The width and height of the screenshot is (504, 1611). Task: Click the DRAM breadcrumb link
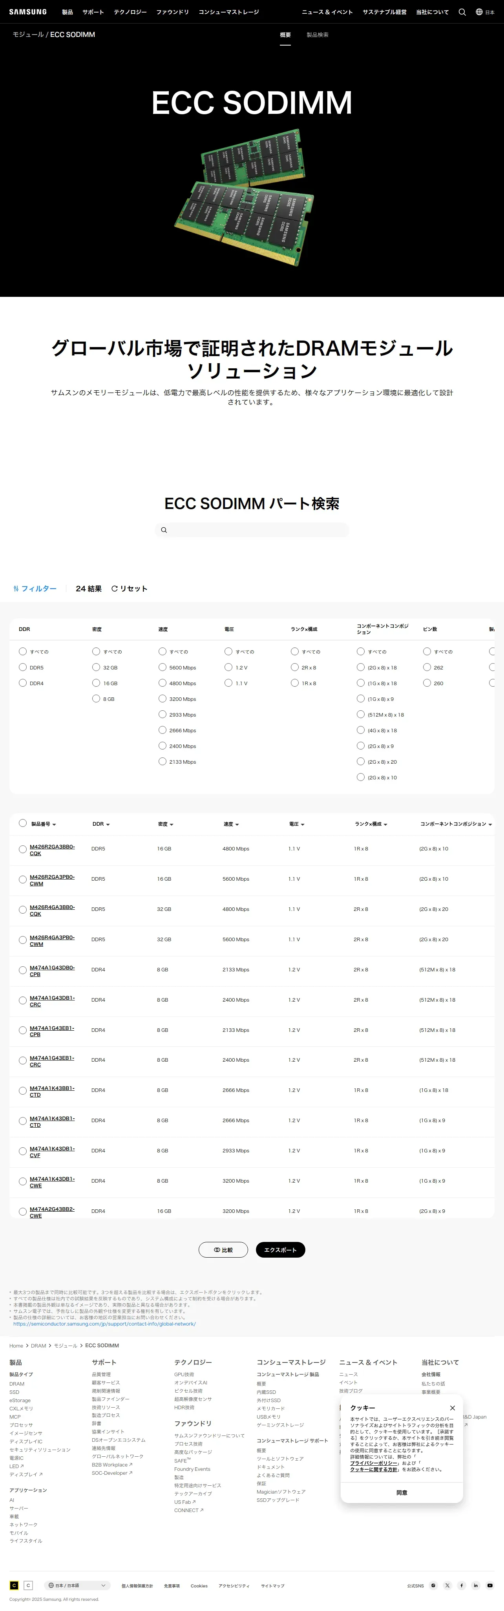click(39, 1345)
